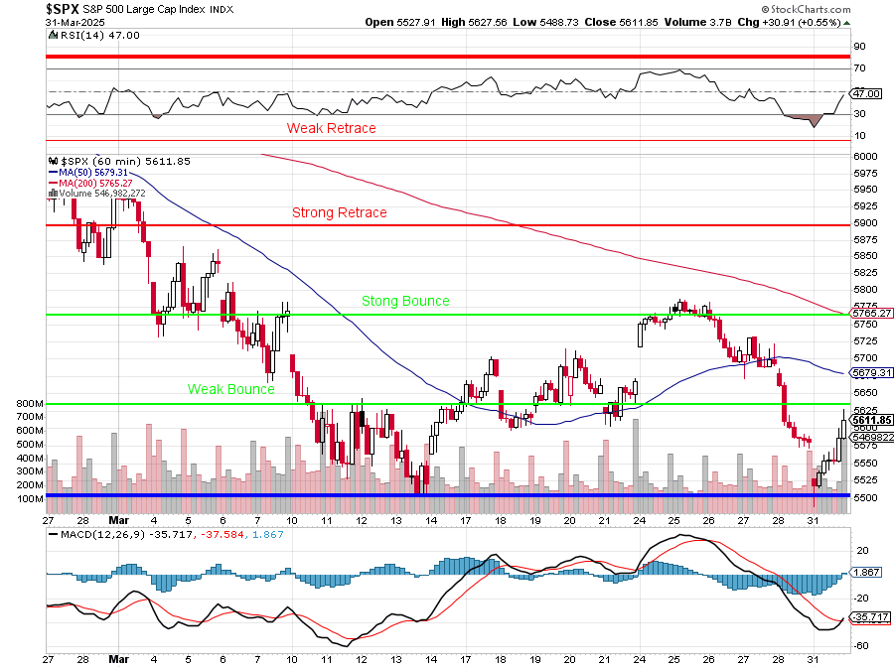The height and width of the screenshot is (668, 894).
Task: Click the volume bar icon in the legend
Action: click(x=52, y=194)
